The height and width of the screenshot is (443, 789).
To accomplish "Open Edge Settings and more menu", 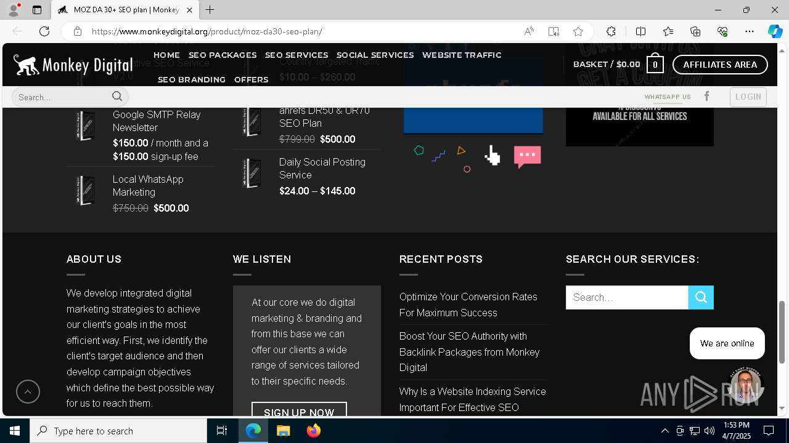I will (x=750, y=31).
